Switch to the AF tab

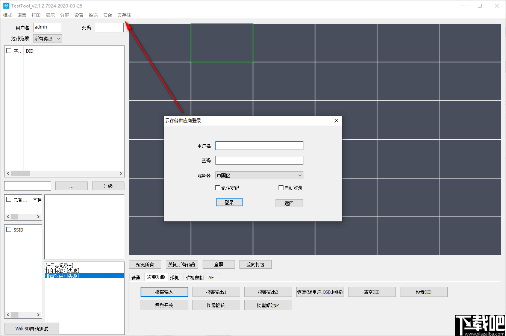click(211, 277)
